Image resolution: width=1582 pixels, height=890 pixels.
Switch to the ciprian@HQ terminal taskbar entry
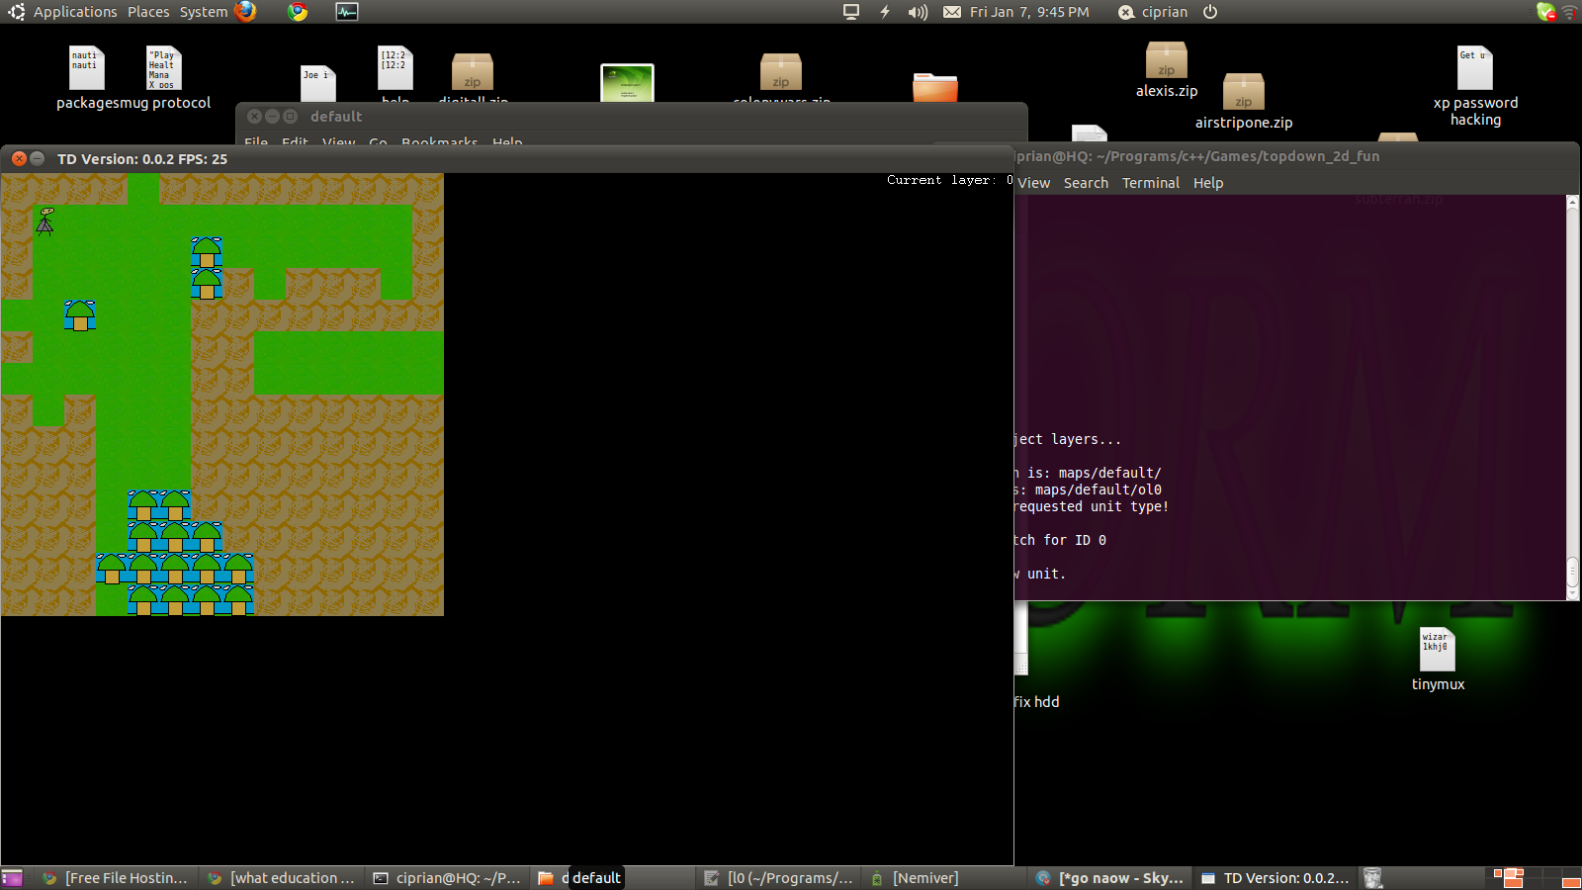coord(447,878)
